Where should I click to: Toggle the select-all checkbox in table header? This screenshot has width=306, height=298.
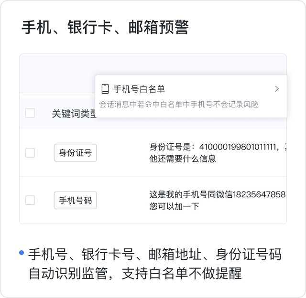[x=30, y=113]
